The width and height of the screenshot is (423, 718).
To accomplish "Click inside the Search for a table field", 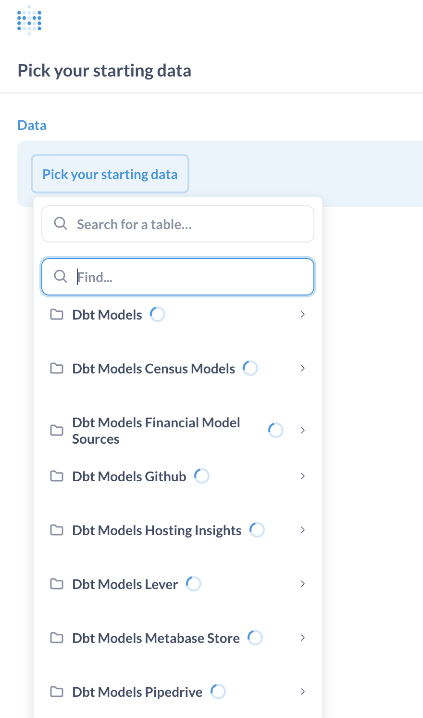I will click(178, 223).
